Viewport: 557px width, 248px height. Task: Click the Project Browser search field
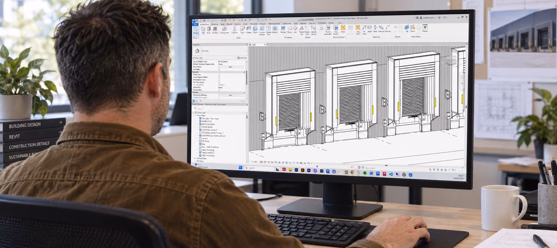click(x=220, y=109)
